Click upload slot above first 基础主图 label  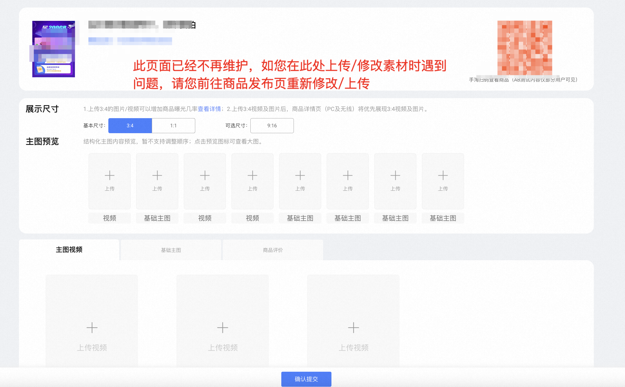point(157,181)
